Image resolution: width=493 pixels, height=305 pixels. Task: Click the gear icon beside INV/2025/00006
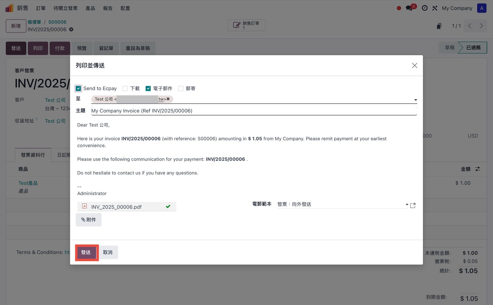coord(71,29)
